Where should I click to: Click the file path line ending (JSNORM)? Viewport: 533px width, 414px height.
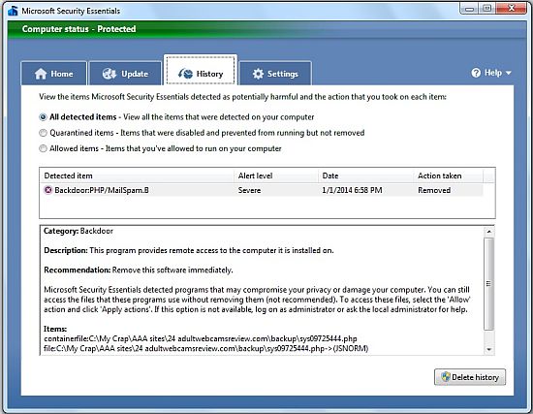pyautogui.click(x=206, y=349)
